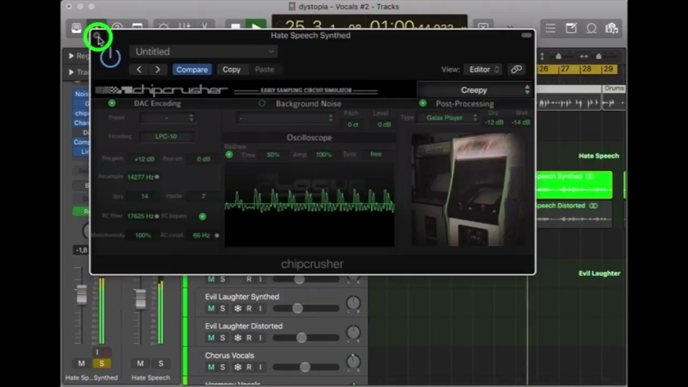
Task: Expand the Region inspector triangle
Action: pyautogui.click(x=71, y=55)
